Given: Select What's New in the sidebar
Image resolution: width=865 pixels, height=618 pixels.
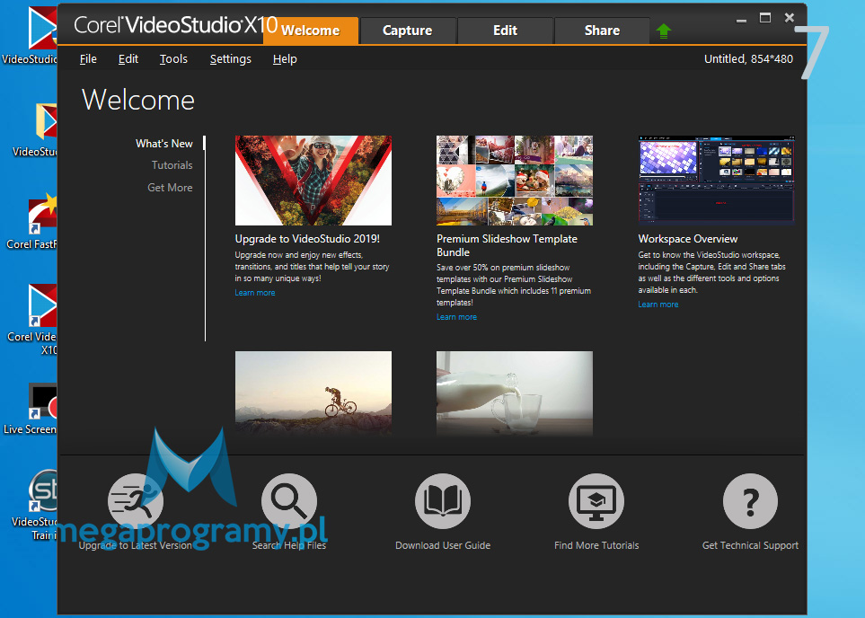Looking at the screenshot, I should (x=164, y=144).
